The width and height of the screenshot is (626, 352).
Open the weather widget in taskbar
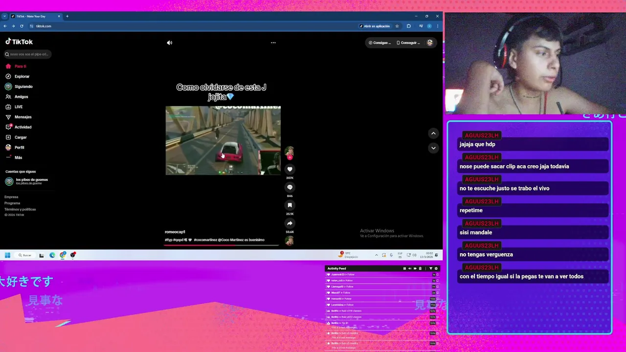[x=349, y=255]
